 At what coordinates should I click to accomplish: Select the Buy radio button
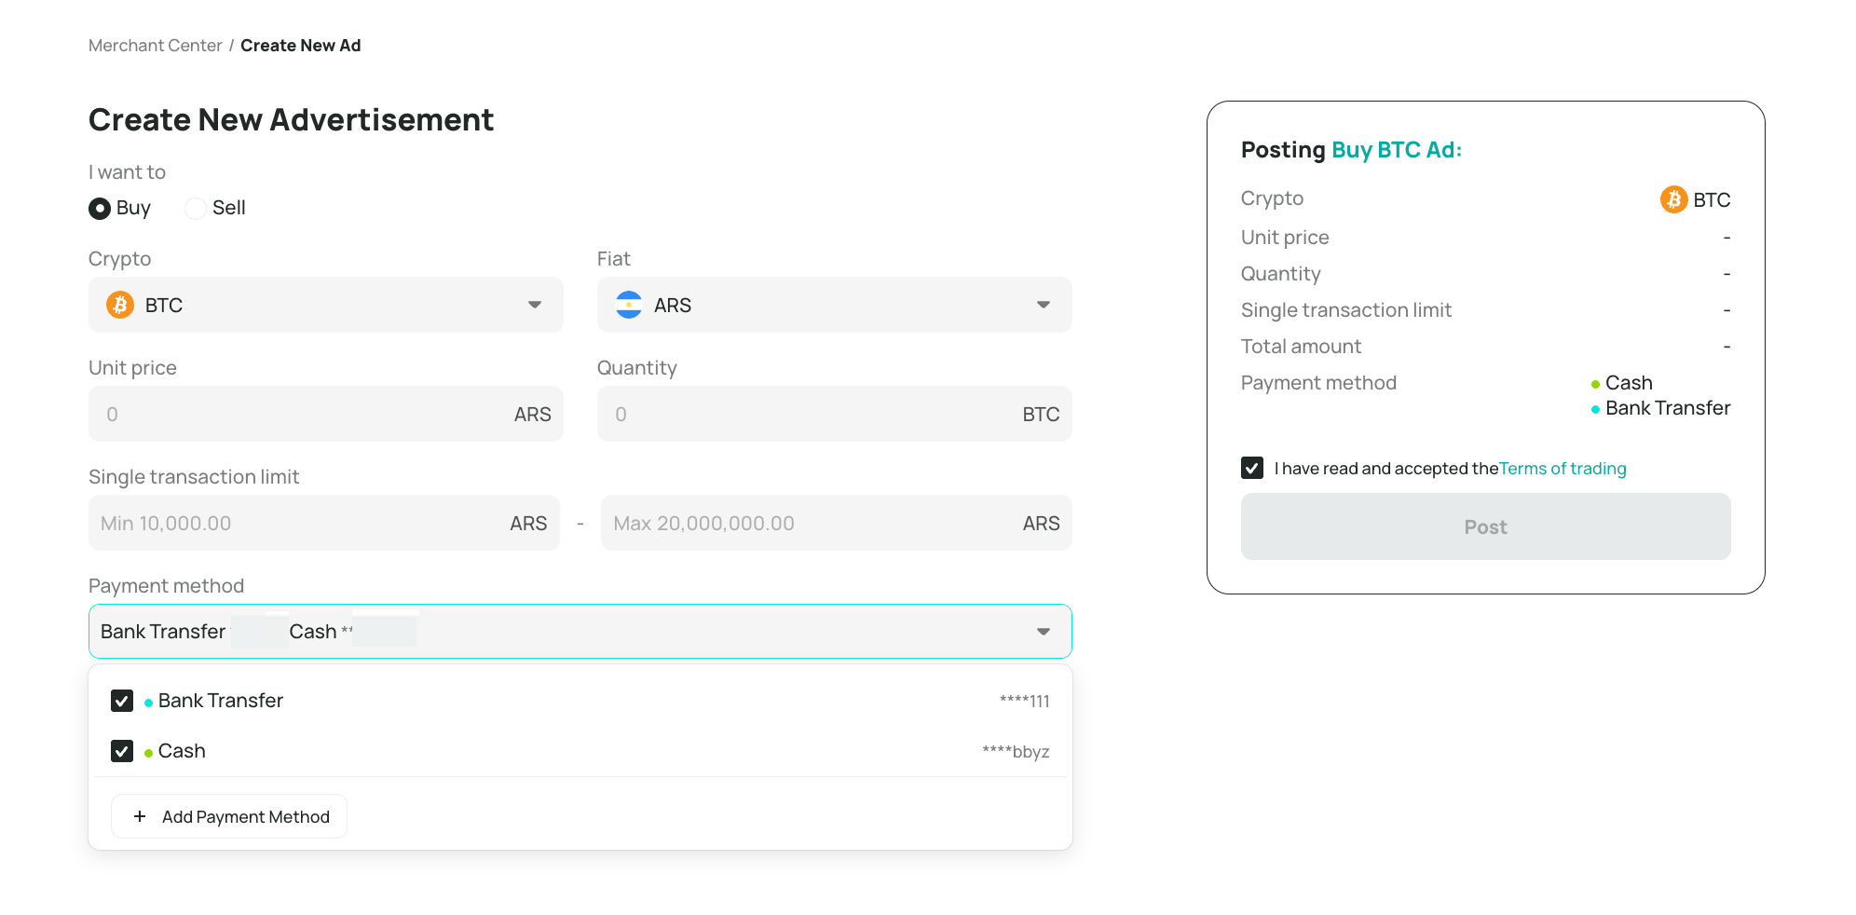tap(100, 208)
